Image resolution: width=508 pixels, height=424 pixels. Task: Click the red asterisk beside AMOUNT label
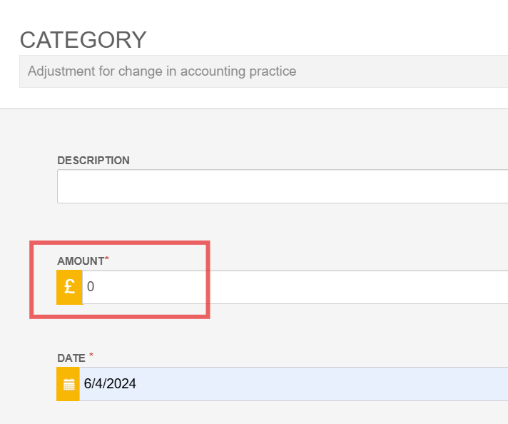pyautogui.click(x=107, y=258)
